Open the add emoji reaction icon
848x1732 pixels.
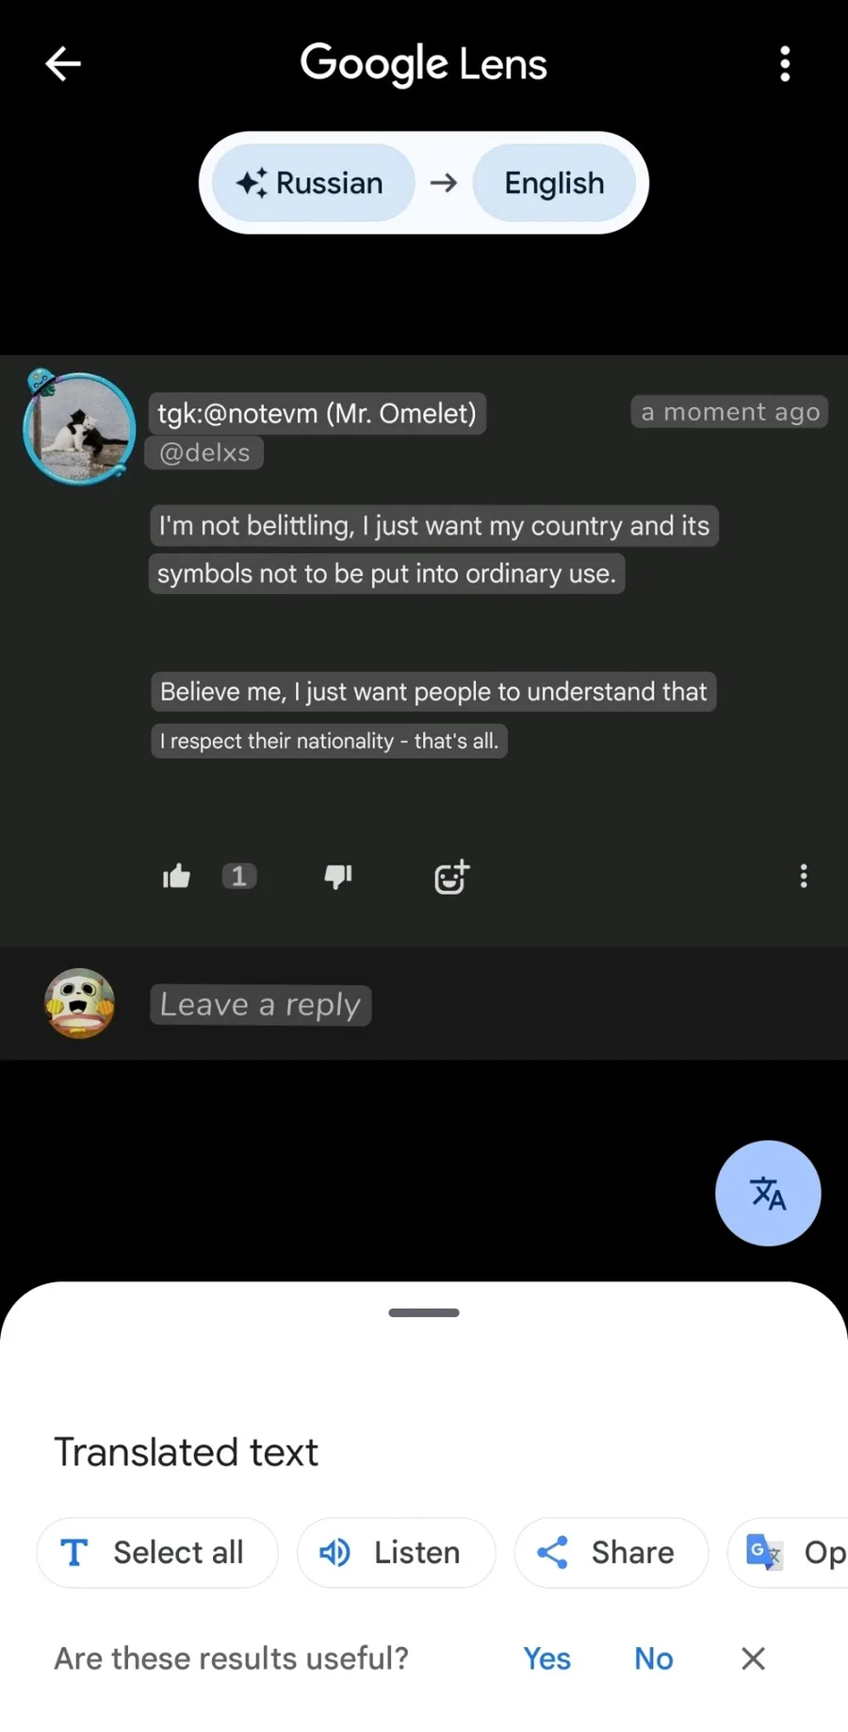pos(451,876)
